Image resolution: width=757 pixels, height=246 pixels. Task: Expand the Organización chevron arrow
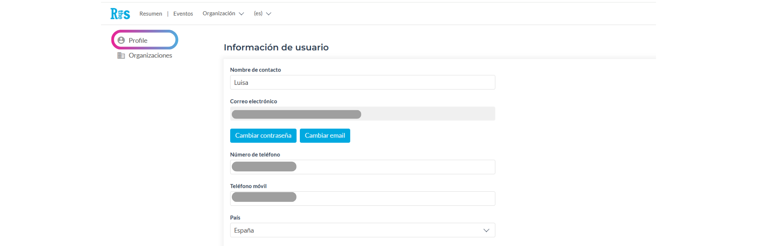pos(241,14)
